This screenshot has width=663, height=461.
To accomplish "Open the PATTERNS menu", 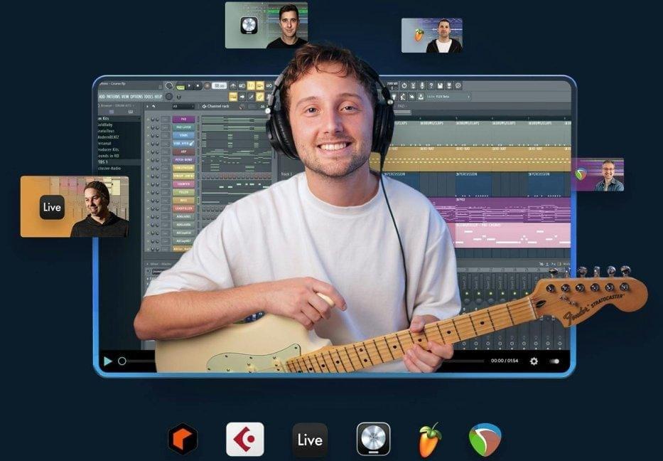I will (113, 97).
